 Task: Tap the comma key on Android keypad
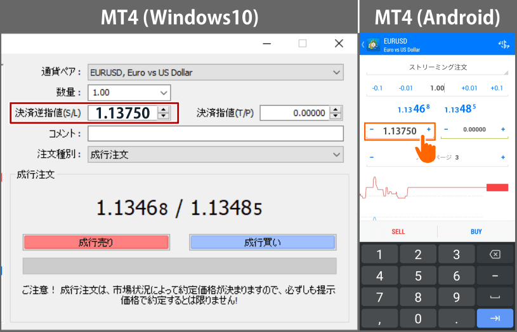pyautogui.click(x=379, y=319)
